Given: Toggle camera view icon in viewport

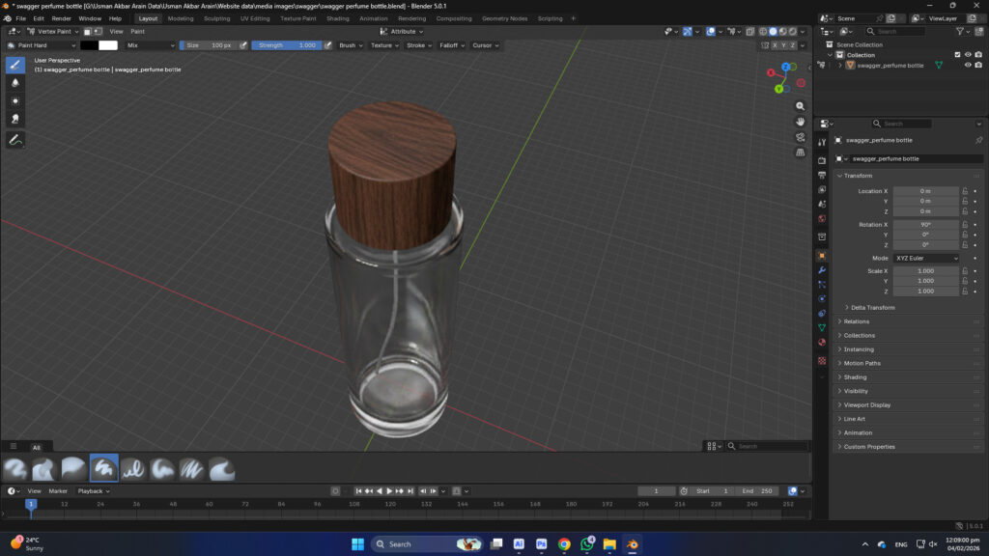Looking at the screenshot, I should 801,137.
